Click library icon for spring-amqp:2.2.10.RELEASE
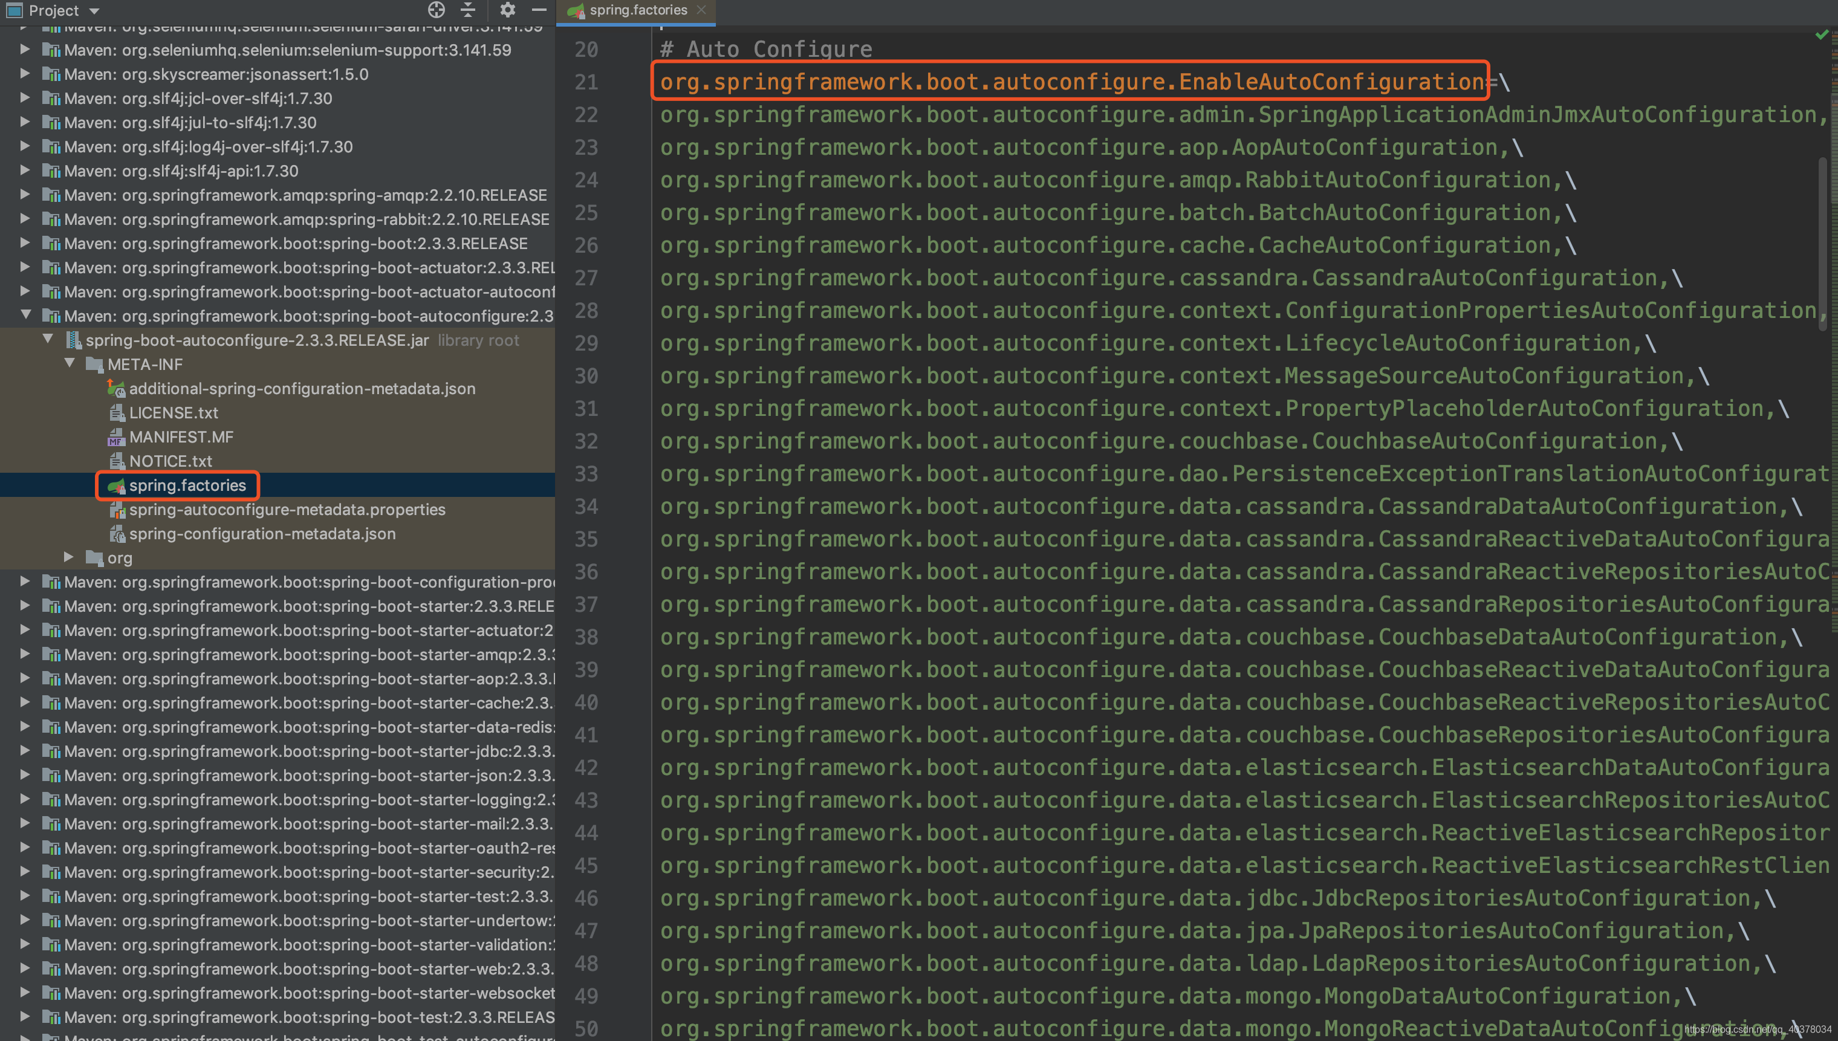The image size is (1838, 1041). coord(51,195)
